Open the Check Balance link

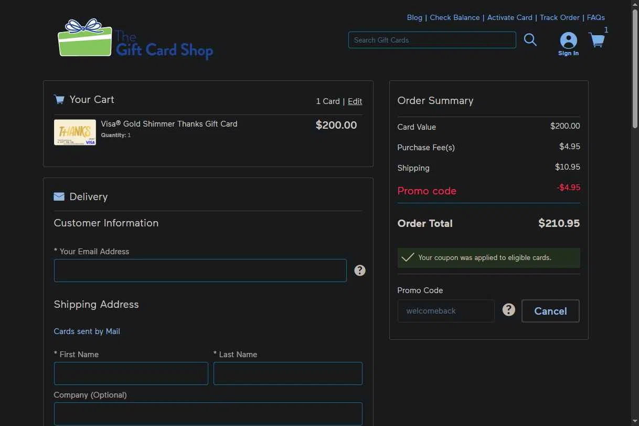coord(455,17)
